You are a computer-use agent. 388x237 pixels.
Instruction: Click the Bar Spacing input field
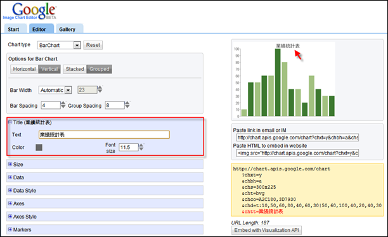pos(51,105)
